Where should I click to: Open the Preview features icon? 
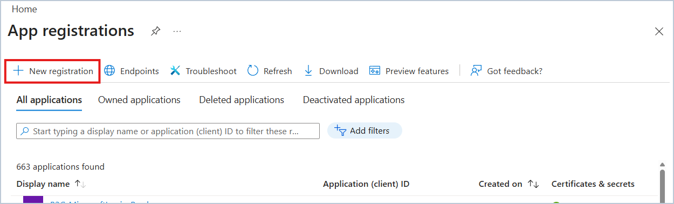(375, 71)
